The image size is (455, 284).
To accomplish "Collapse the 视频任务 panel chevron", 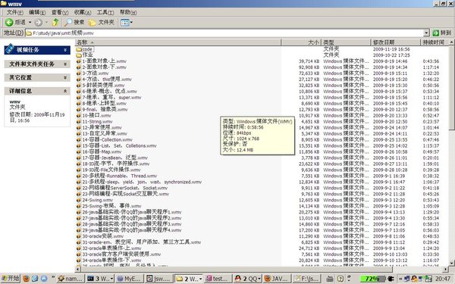I will pyautogui.click(x=65, y=50).
